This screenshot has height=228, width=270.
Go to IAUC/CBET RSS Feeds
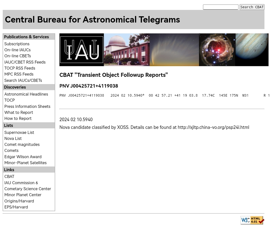click(x=25, y=62)
